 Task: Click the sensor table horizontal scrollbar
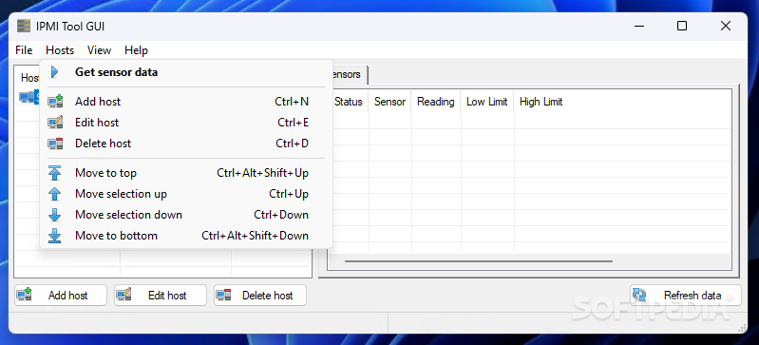tap(478, 261)
